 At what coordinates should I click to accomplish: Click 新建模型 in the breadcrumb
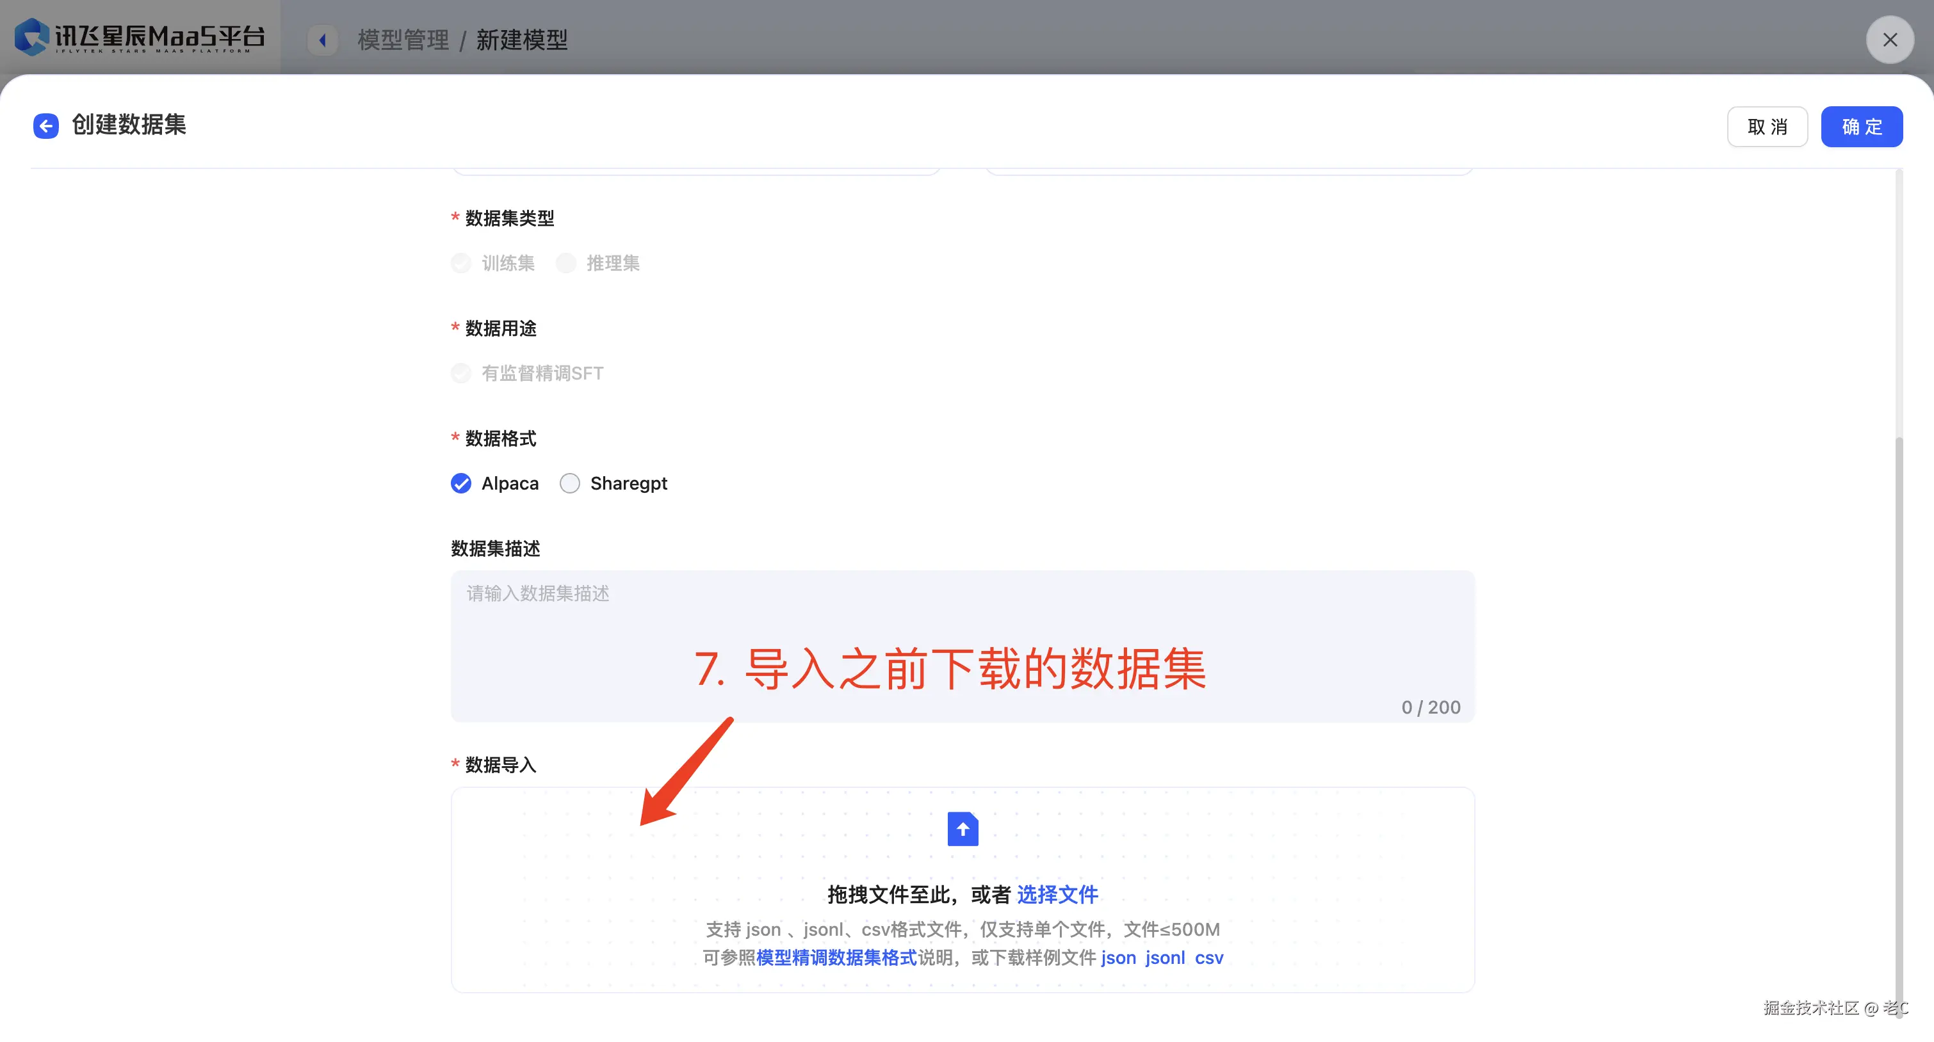tap(523, 40)
